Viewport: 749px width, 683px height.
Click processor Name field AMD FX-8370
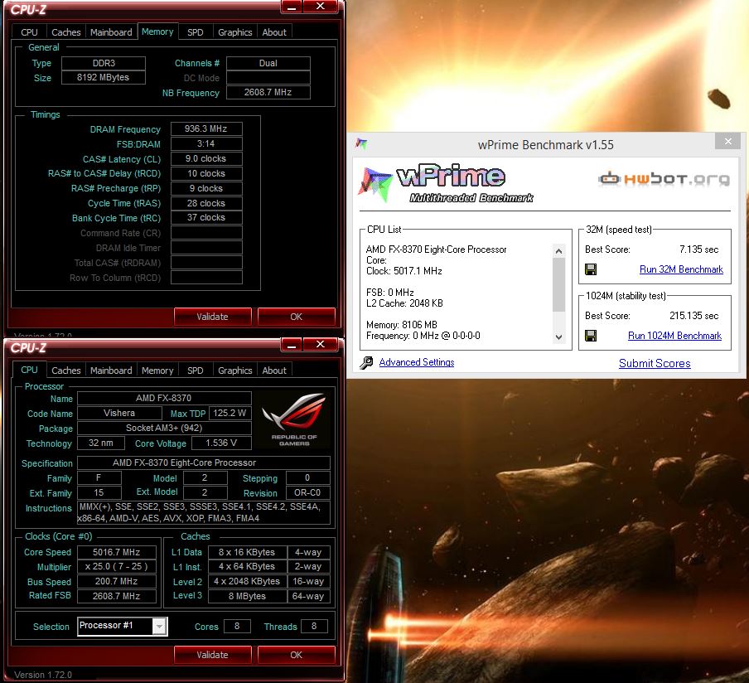tap(164, 398)
